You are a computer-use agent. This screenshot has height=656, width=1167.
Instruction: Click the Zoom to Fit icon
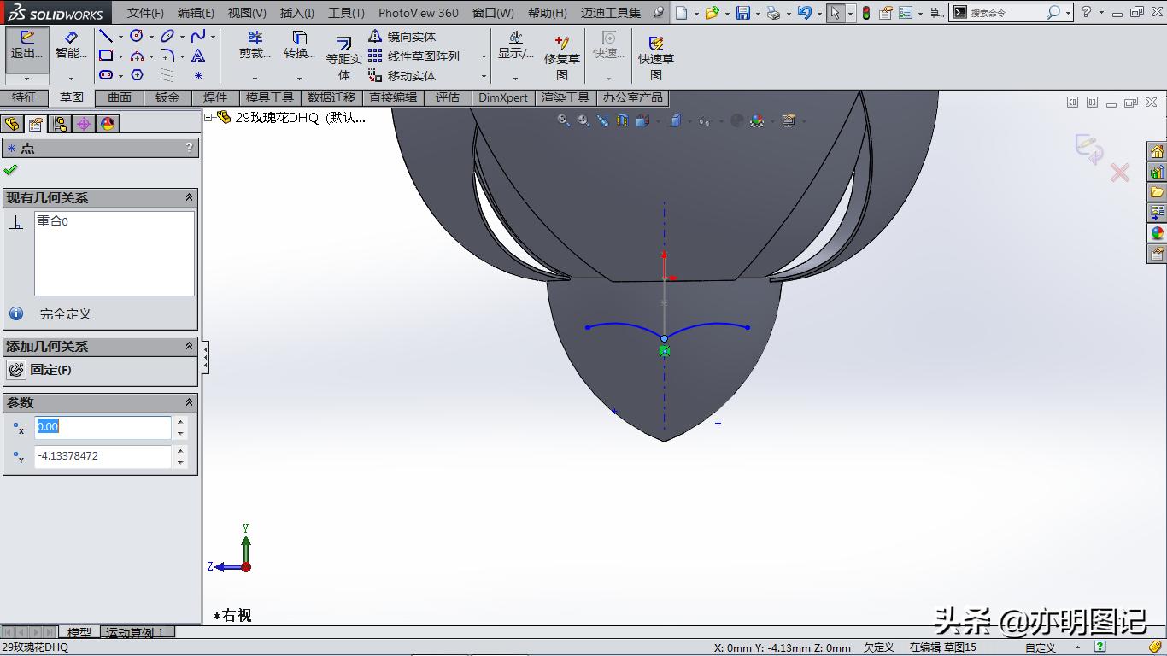pyautogui.click(x=563, y=120)
